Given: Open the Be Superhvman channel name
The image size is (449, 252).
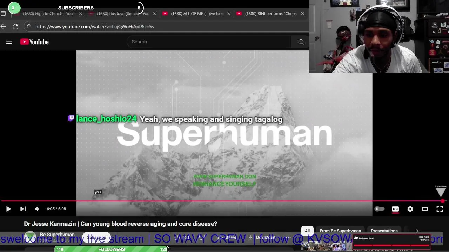Looking at the screenshot, I should [x=57, y=234].
